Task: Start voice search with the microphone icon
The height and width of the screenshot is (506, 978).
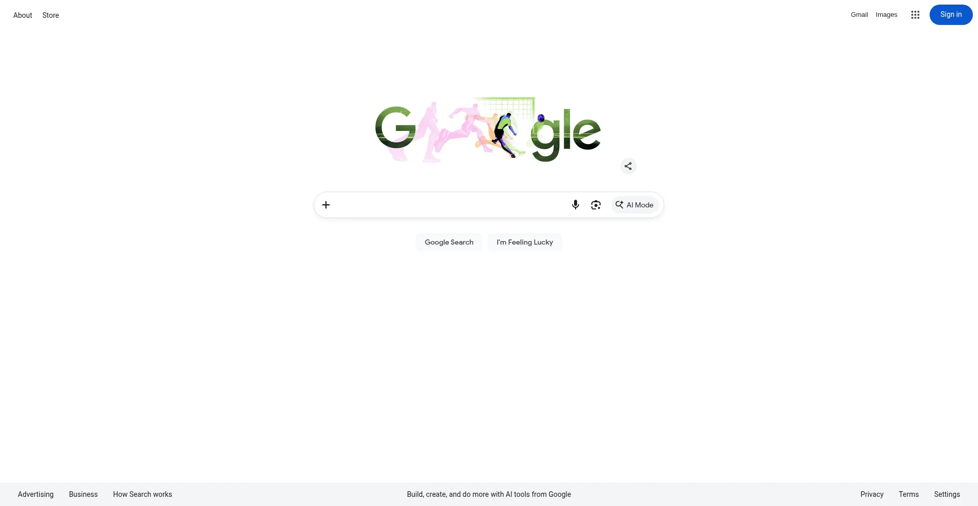Action: (x=575, y=205)
